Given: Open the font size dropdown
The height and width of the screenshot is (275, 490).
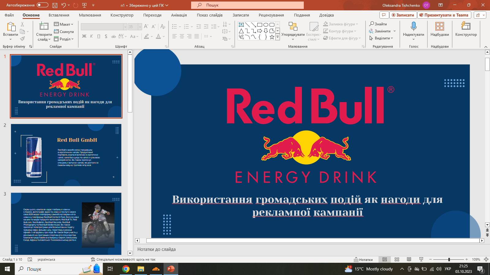Looking at the screenshot, I should pos(140,27).
